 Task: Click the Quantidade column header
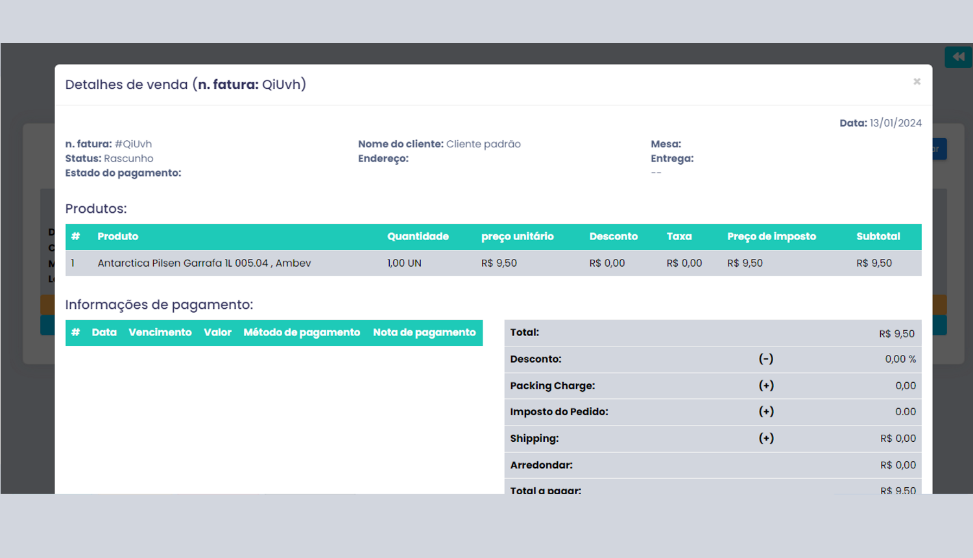tap(418, 236)
